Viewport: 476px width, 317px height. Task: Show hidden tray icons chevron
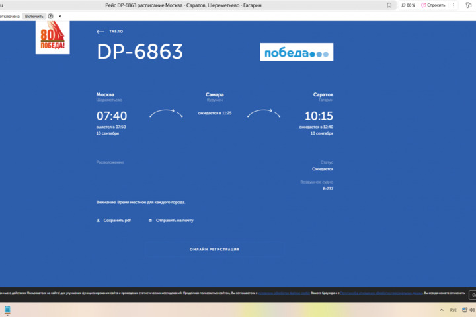click(x=442, y=310)
